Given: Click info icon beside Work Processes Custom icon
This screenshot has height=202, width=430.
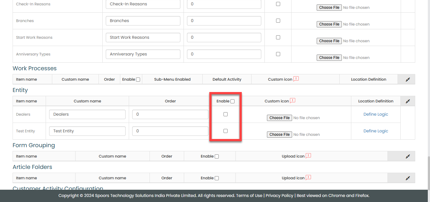Looking at the screenshot, I should [296, 79].
